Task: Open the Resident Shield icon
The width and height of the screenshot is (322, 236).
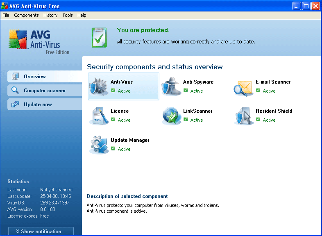Action: (x=243, y=116)
